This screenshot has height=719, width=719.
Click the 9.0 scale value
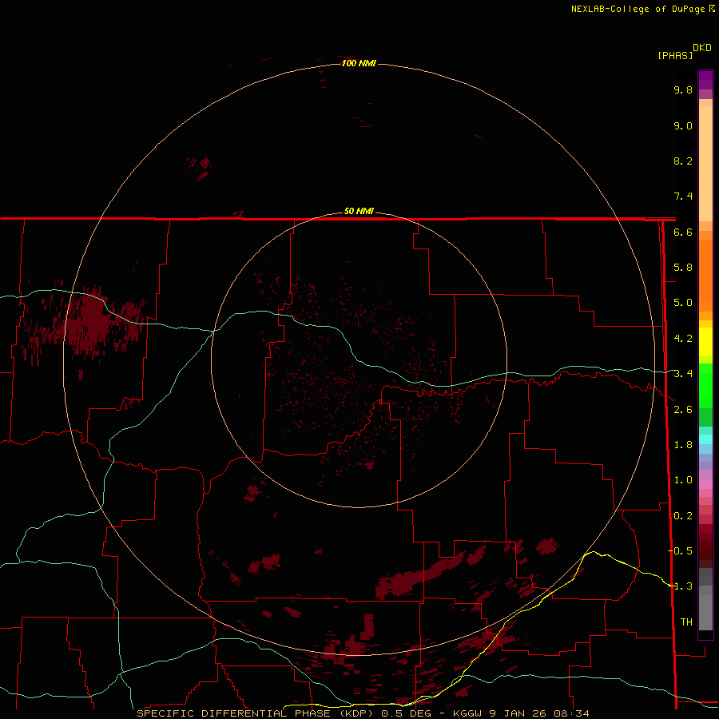pyautogui.click(x=683, y=125)
